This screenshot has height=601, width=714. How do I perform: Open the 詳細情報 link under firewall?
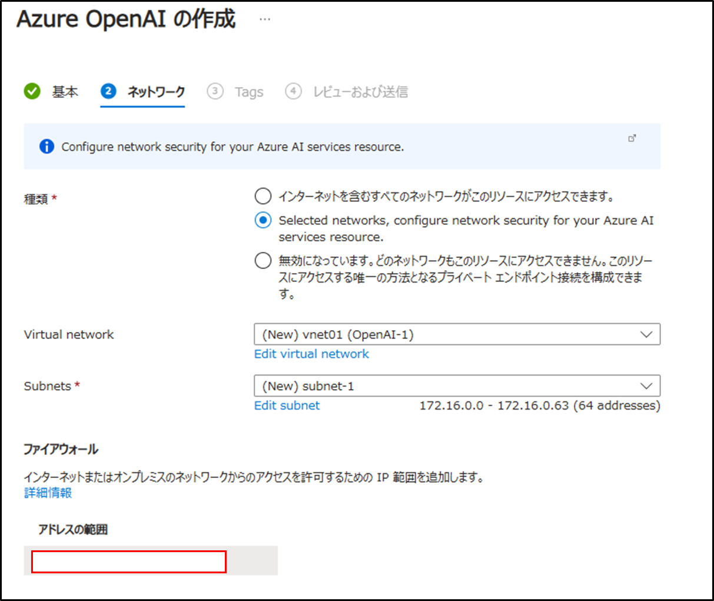click(x=48, y=493)
